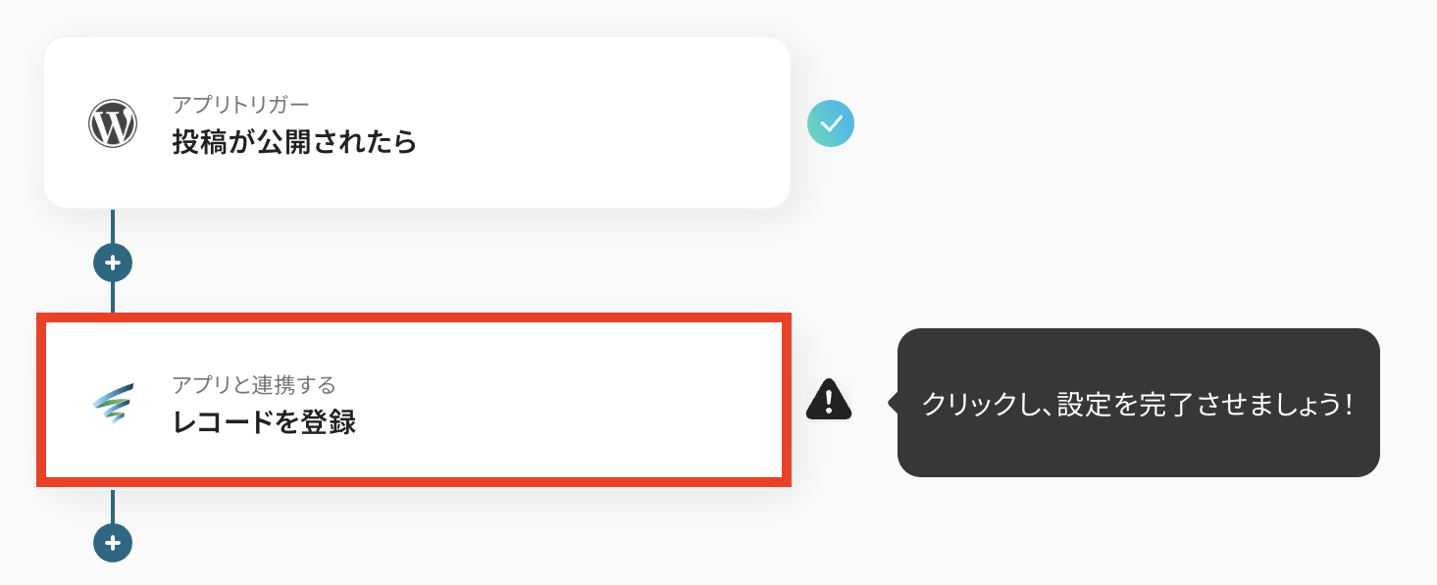1437x585 pixels.
Task: Click the アプリトリガー label
Action: tap(240, 104)
